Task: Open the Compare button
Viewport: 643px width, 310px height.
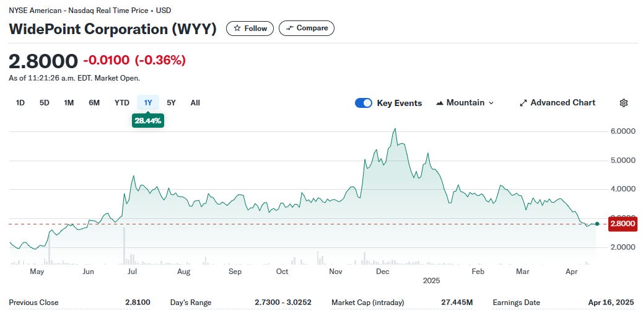Action: pos(307,29)
